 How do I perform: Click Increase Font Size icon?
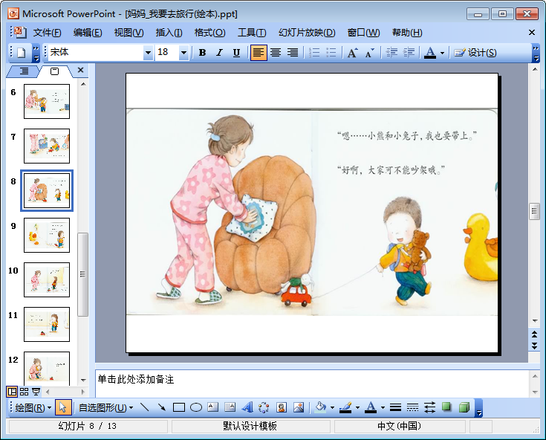(x=352, y=53)
